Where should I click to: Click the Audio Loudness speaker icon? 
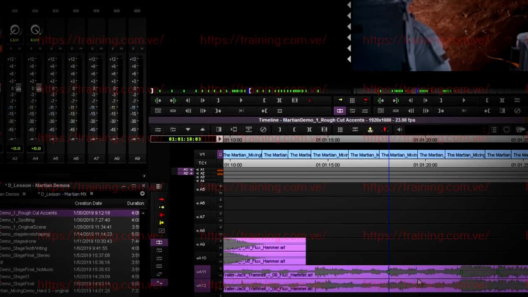[x=400, y=129]
